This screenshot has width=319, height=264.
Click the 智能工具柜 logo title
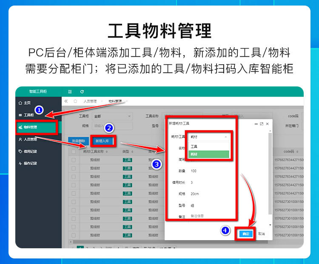(x=38, y=92)
